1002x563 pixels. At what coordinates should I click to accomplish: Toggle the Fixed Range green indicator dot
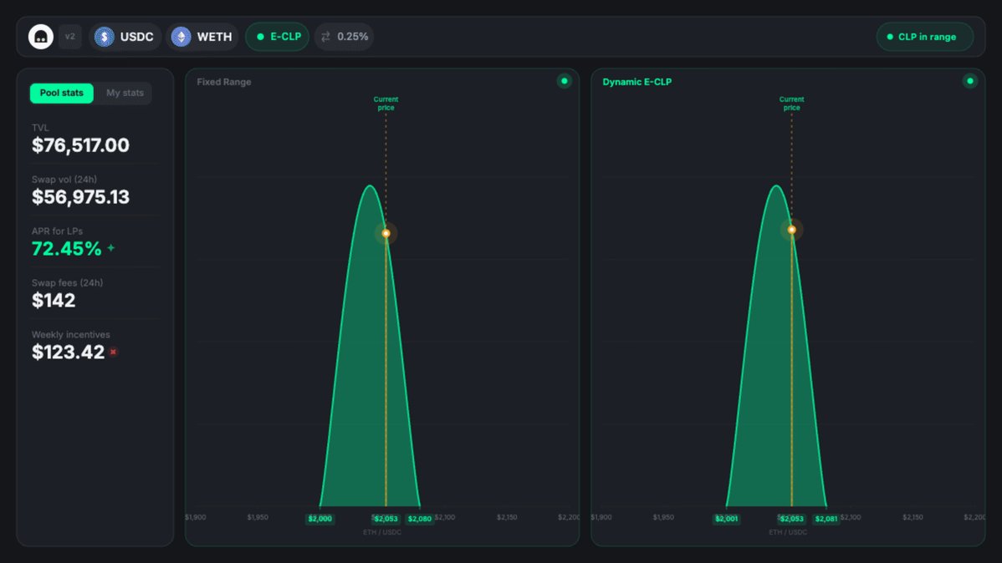click(x=564, y=81)
